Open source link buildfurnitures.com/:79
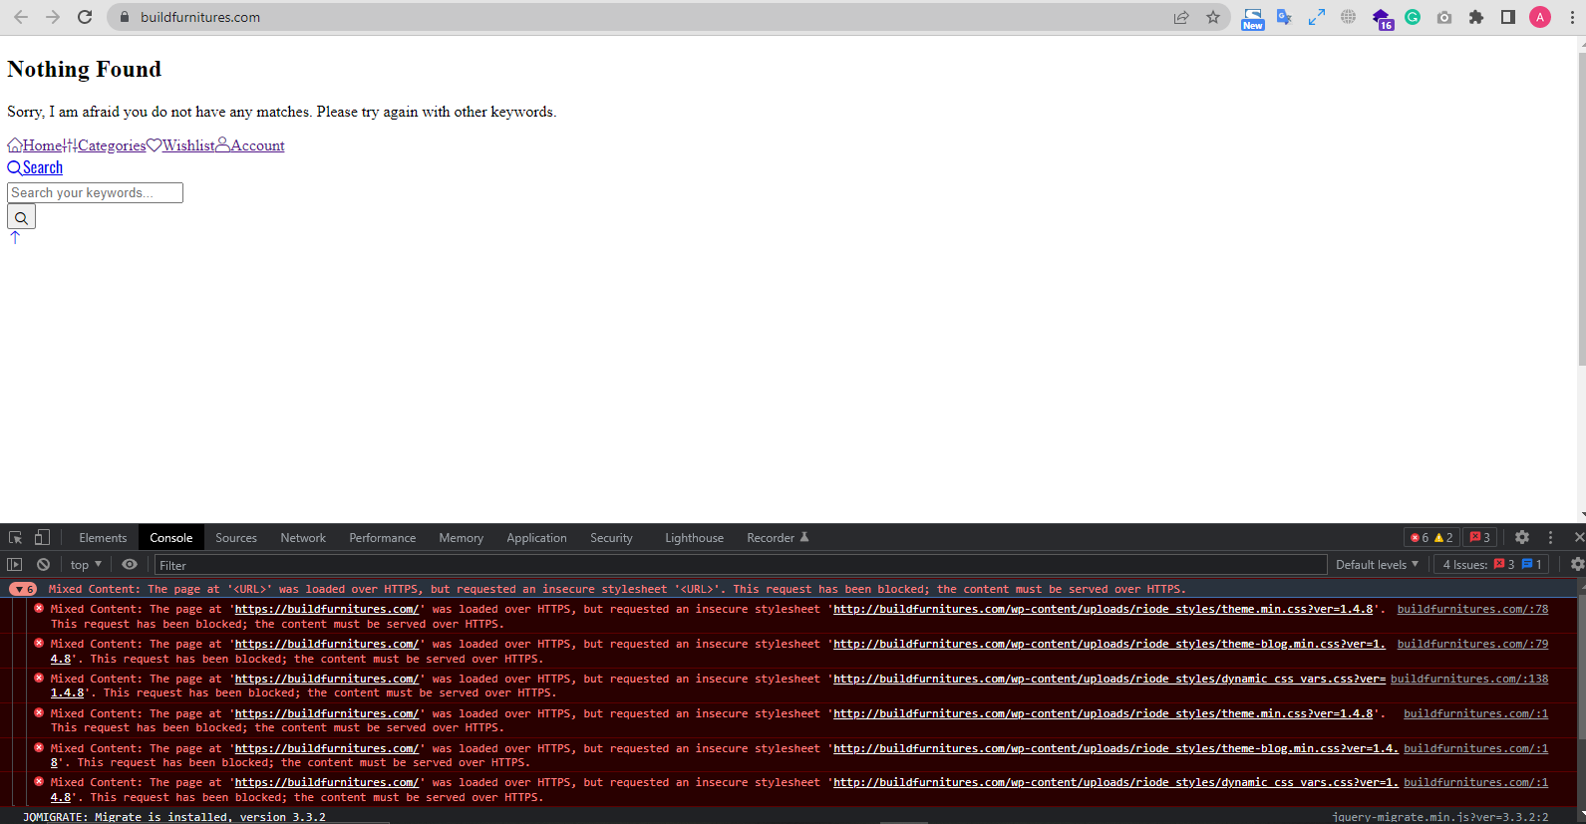Screen dimensions: 1586x824 [1472, 644]
